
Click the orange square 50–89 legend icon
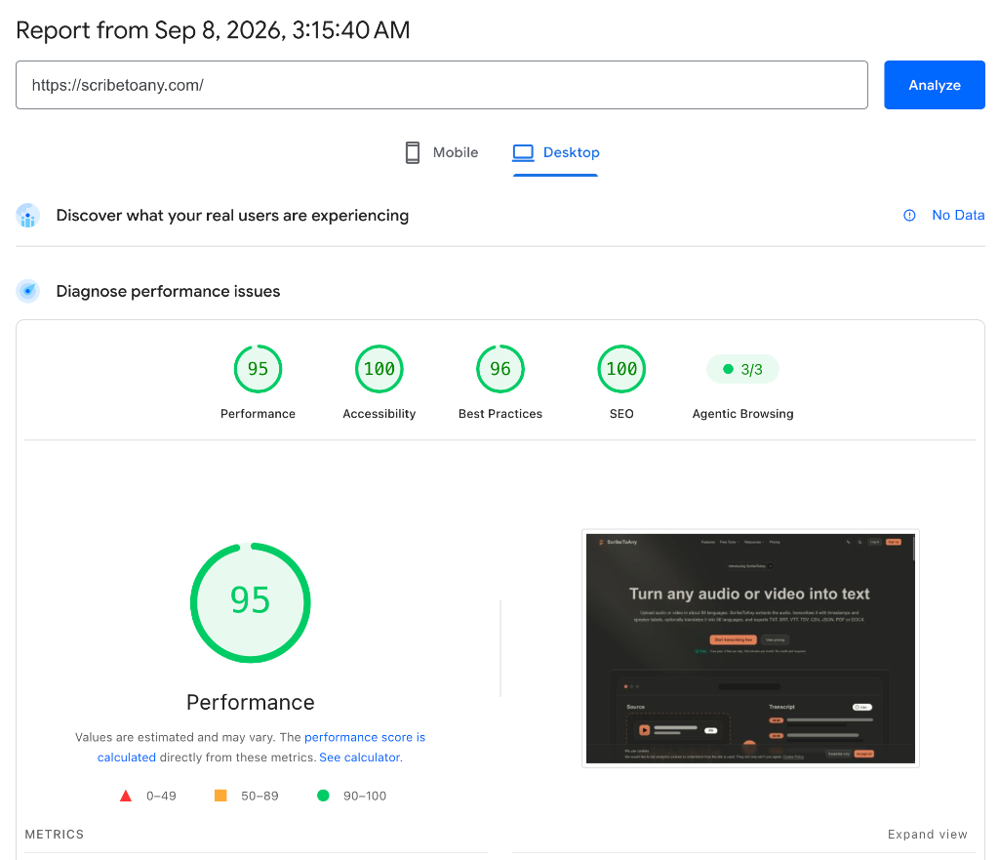click(x=220, y=796)
